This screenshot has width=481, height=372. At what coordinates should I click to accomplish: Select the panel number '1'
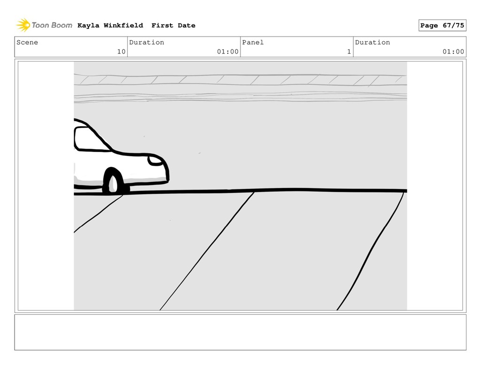(349, 52)
